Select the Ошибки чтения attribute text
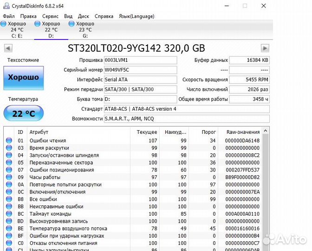The image size is (312, 251). pyautogui.click(x=48, y=141)
